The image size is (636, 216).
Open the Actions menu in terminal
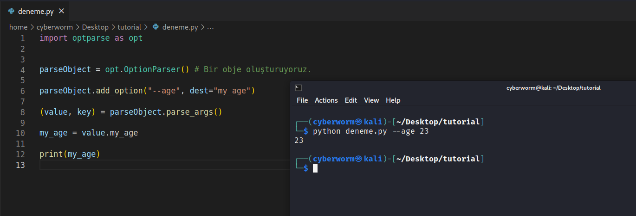point(326,100)
